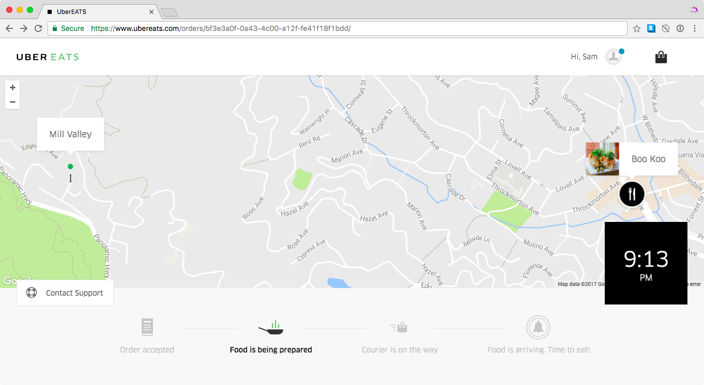Viewport: 704px width, 385px height.
Task: Bookmark page with the star icon
Action: [637, 28]
